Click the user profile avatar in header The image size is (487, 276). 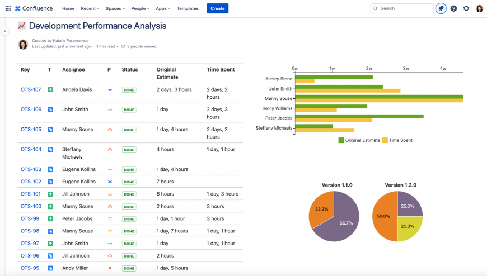pyautogui.click(x=480, y=8)
